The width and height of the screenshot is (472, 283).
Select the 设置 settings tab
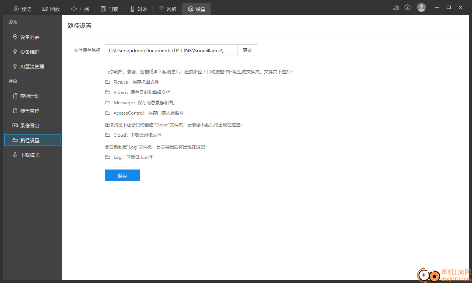[x=196, y=9]
